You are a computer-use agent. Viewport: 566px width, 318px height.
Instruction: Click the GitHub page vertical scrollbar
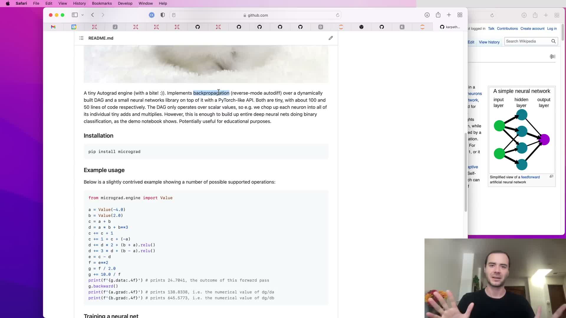click(465, 172)
